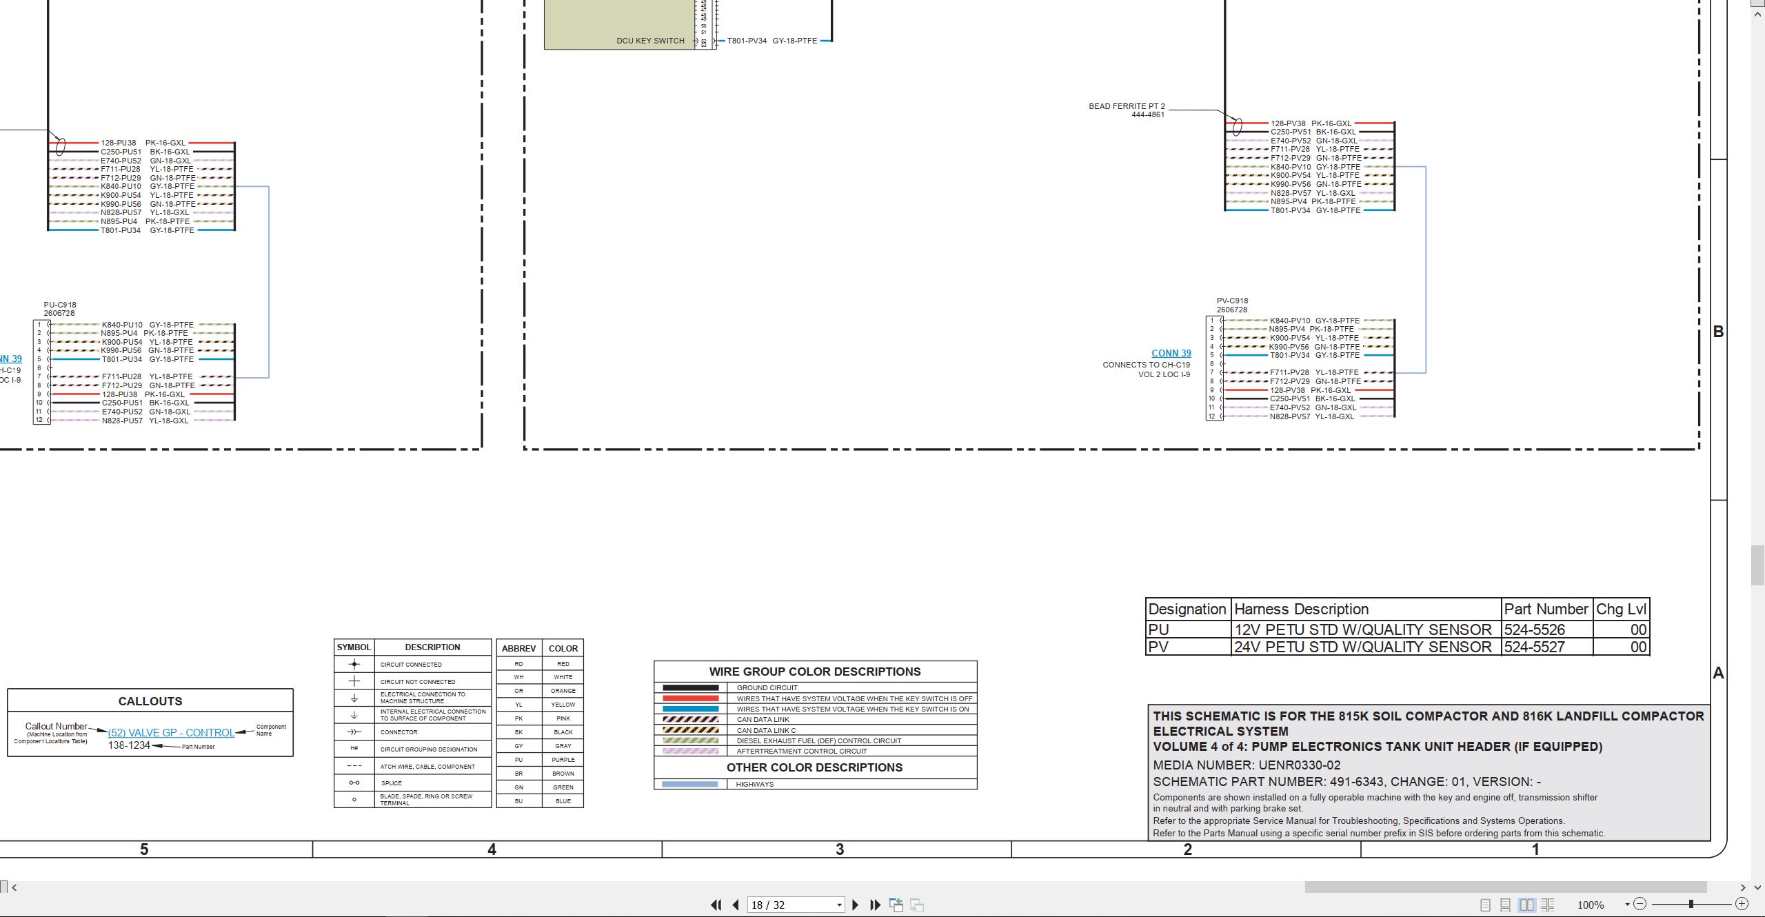Viewport: 1765px width, 917px height.
Task: Click the 138-1234 part number in callouts
Action: [x=129, y=745]
